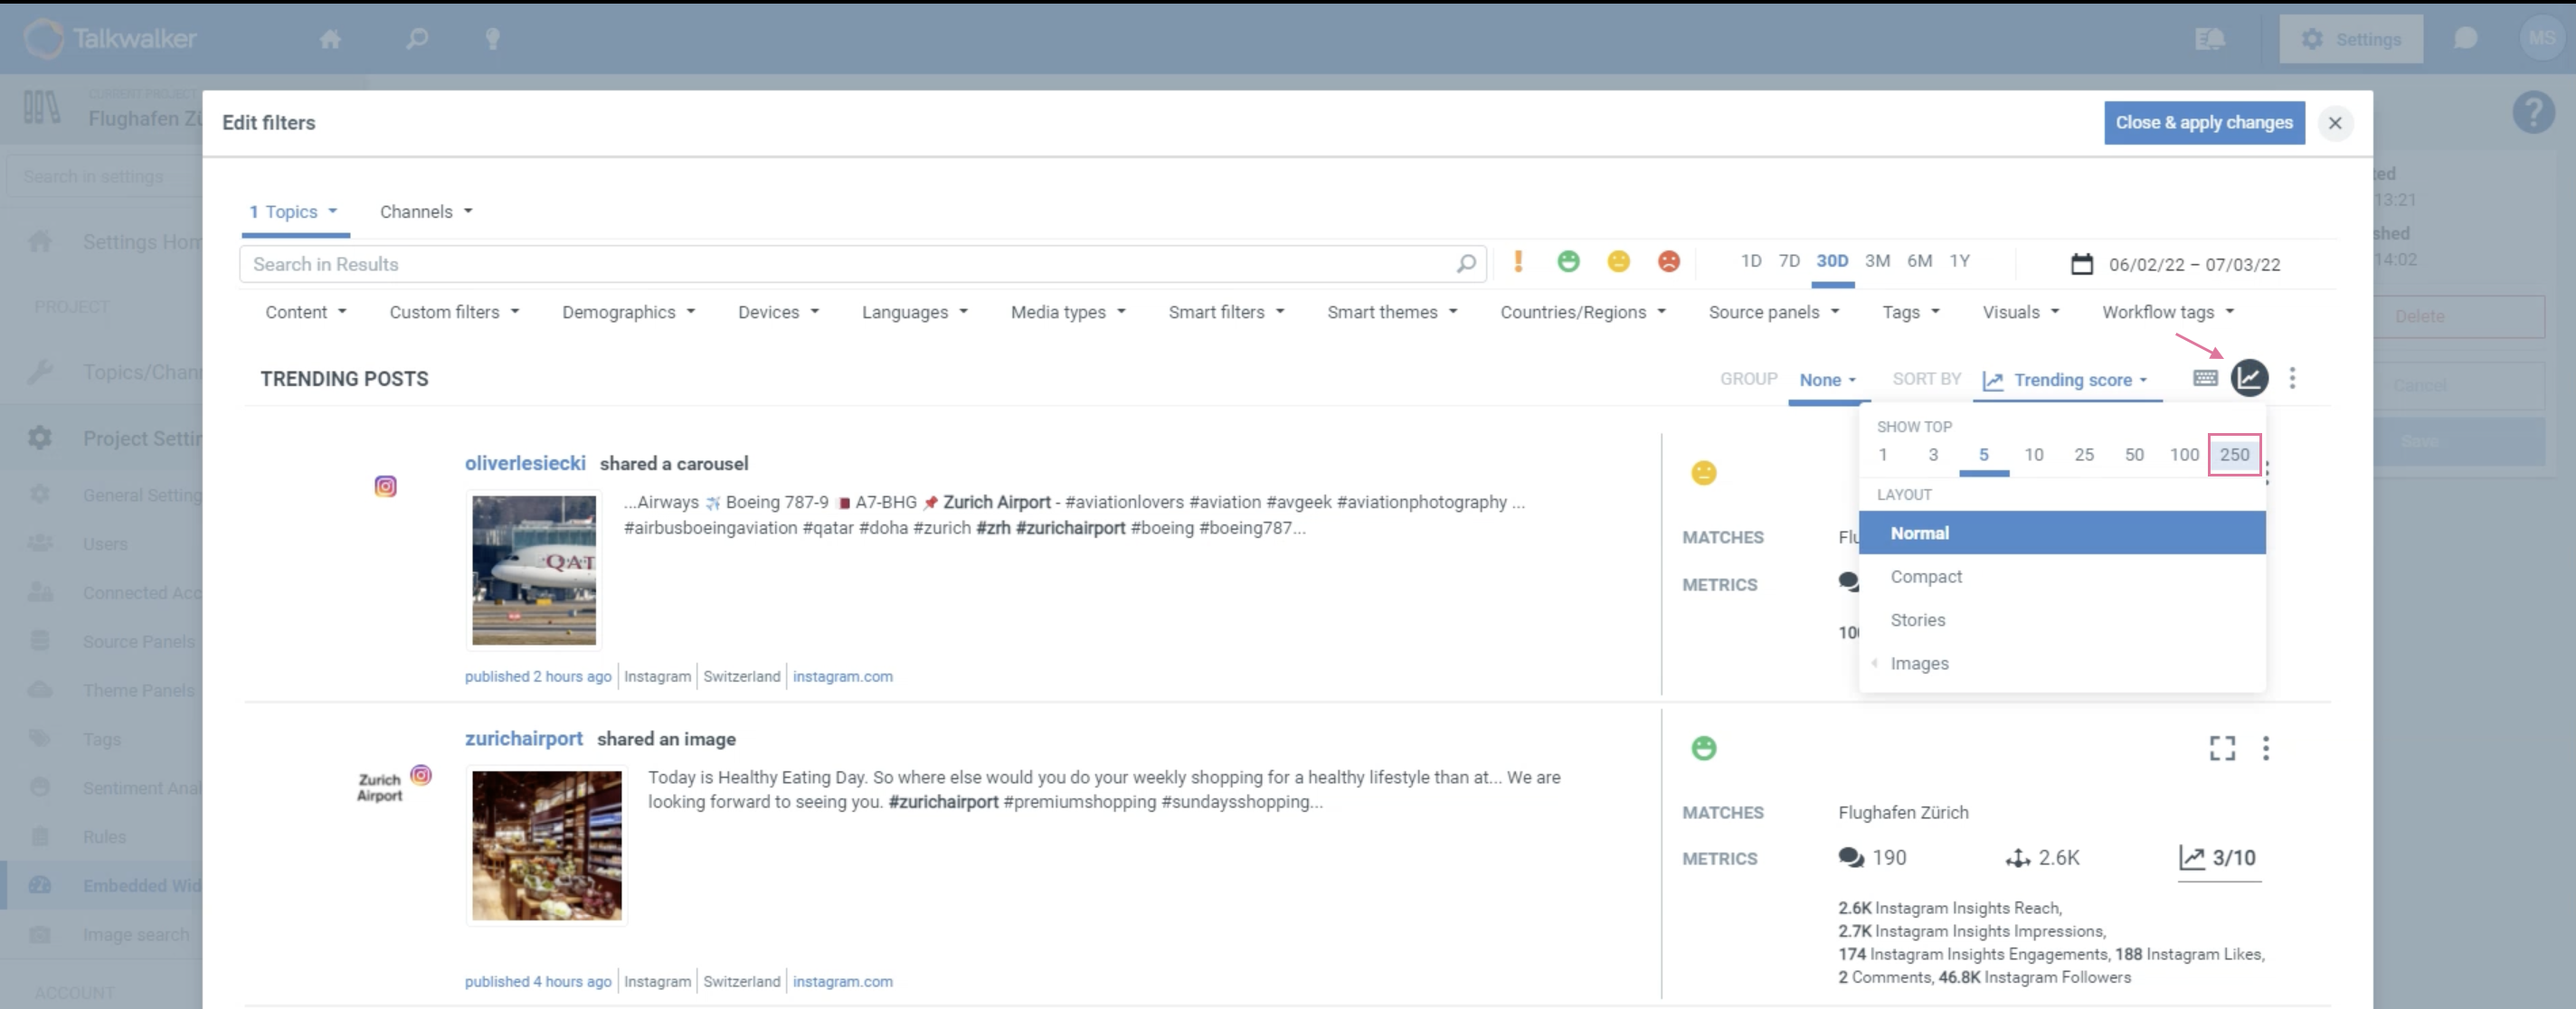
Task: Close the Edit filters dialog
Action: coord(2334,123)
